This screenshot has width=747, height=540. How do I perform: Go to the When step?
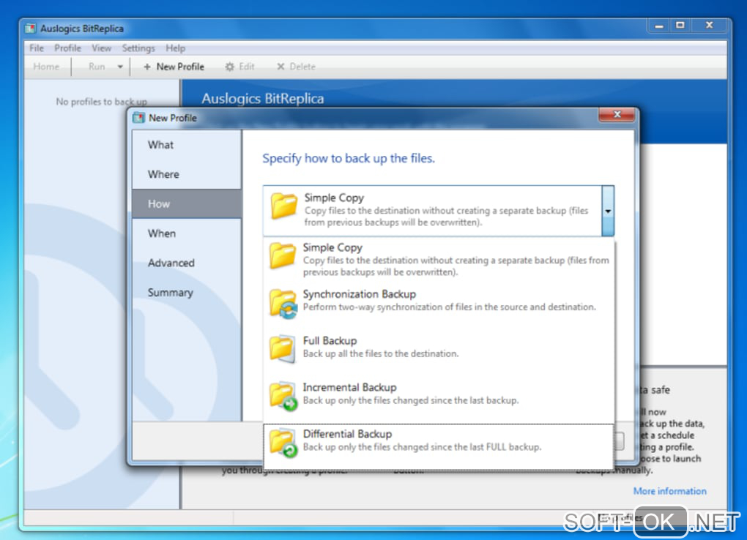point(187,233)
